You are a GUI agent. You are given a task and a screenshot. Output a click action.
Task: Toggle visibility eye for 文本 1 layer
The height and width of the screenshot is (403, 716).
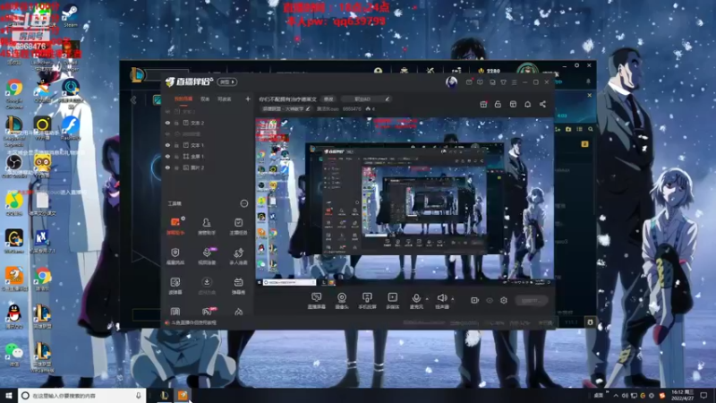[167, 145]
